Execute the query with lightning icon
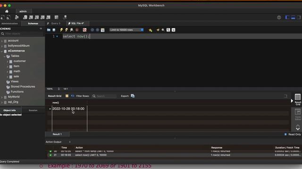Viewport: 302px width, 169px height. [x=61, y=30]
